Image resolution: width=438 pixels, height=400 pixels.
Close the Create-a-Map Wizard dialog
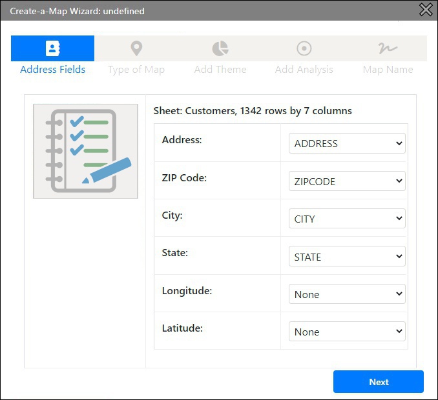[x=426, y=10]
